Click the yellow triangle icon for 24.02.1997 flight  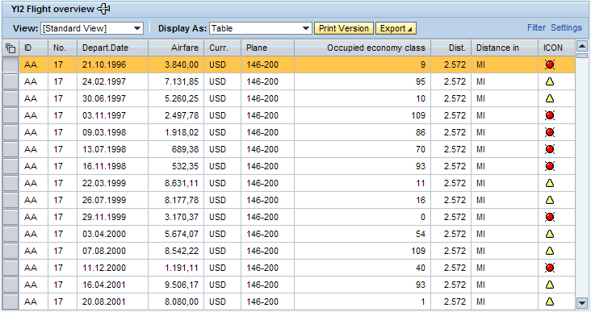(x=550, y=81)
